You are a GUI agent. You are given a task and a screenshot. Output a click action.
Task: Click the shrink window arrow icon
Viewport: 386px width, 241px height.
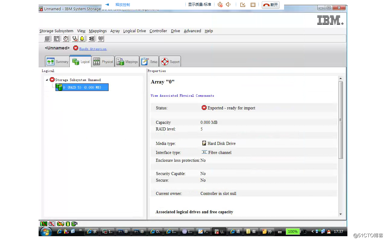pos(243,5)
